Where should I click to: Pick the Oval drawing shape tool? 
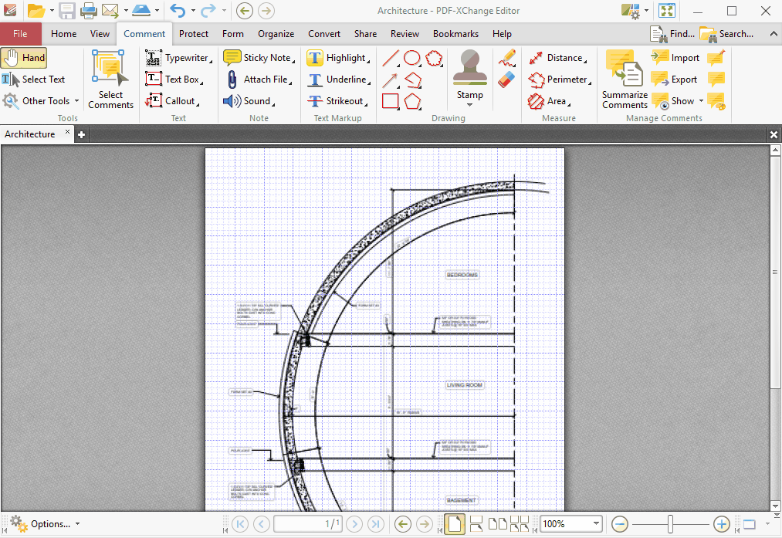tap(413, 58)
